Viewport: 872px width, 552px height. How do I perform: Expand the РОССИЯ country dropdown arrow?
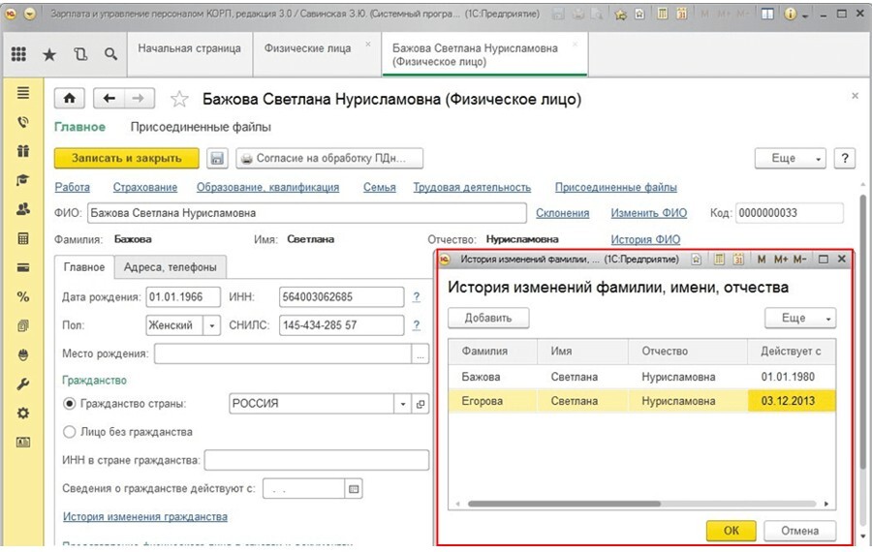(x=403, y=404)
